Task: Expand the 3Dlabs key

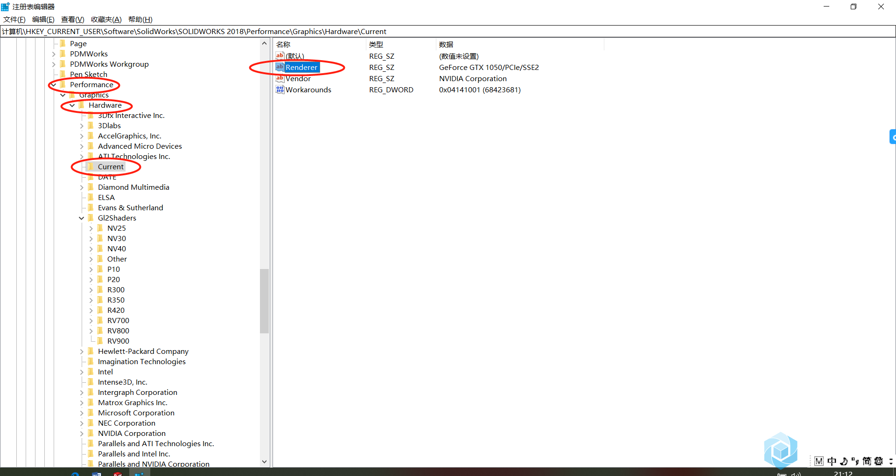Action: [82, 126]
